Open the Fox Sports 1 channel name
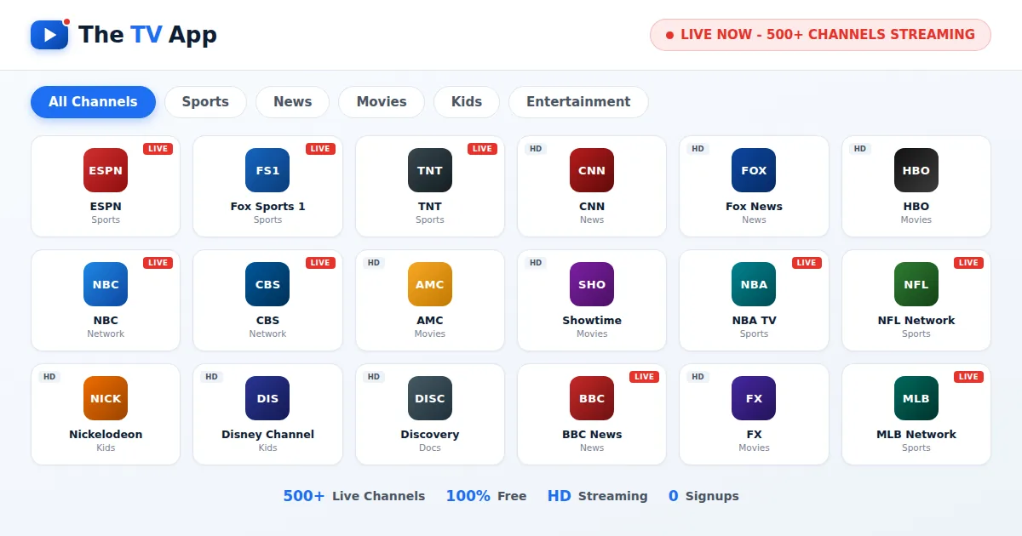1022x536 pixels. [x=267, y=207]
